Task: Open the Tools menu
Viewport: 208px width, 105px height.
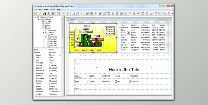Action: coord(52,9)
